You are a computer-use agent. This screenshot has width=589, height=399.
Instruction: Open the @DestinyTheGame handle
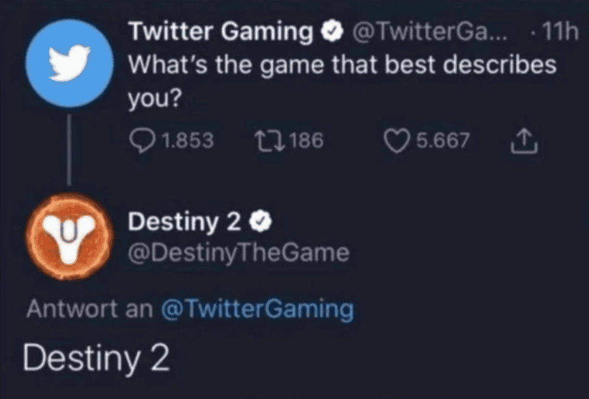pos(239,253)
